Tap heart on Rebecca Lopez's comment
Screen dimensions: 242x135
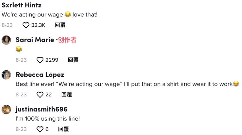pyautogui.click(x=40, y=95)
